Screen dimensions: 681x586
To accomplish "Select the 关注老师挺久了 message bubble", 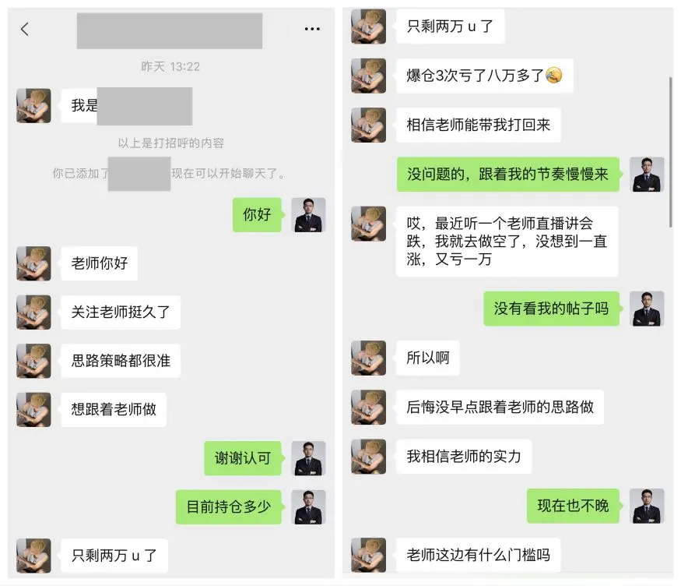I will point(121,312).
